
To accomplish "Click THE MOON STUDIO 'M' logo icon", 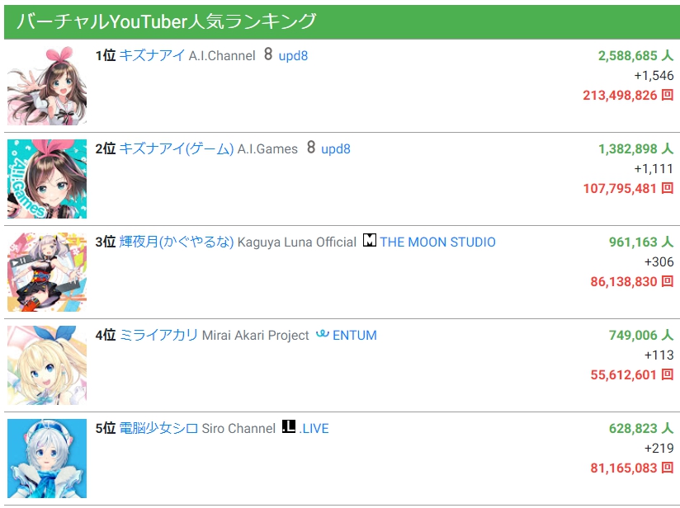I will coord(368,242).
